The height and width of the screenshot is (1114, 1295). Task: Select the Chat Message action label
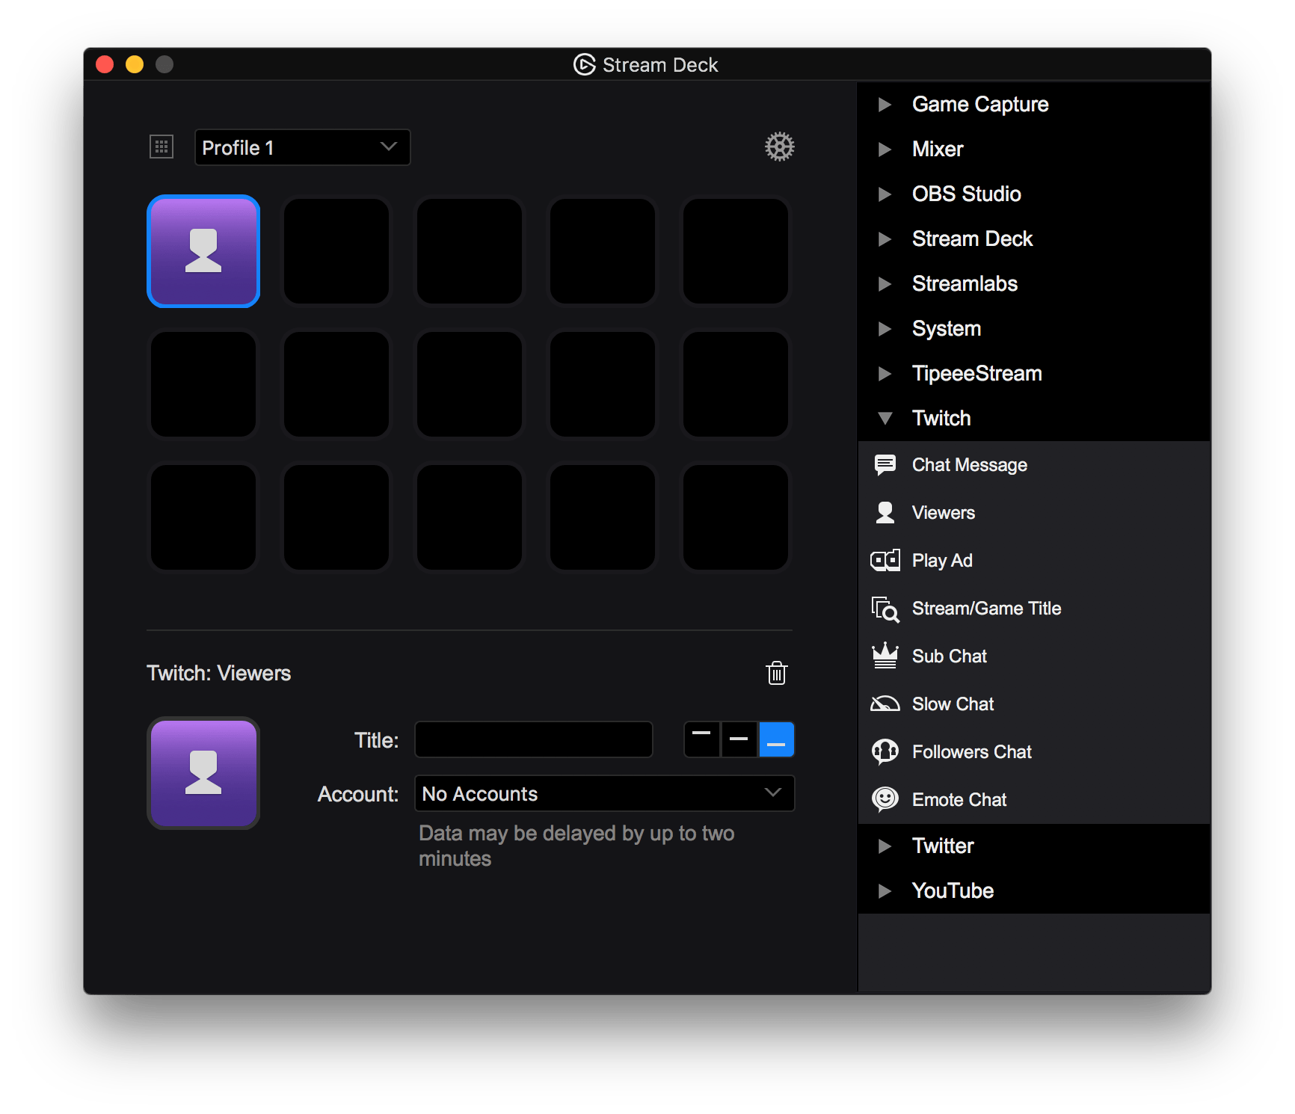click(x=970, y=465)
